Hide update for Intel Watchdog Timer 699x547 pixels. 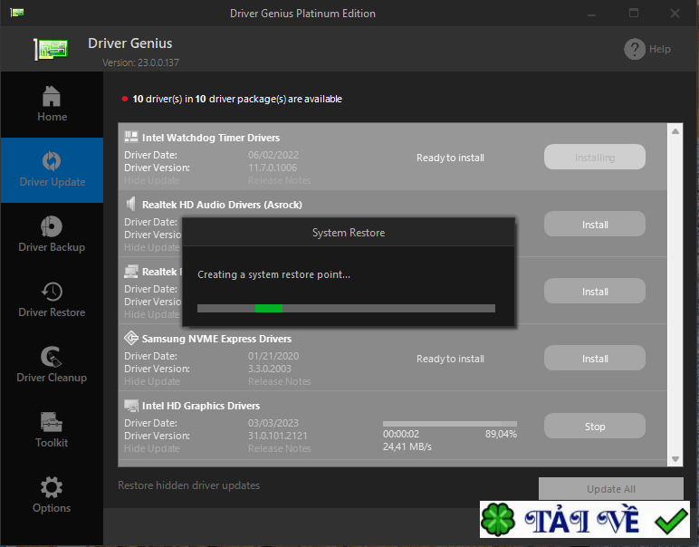click(x=151, y=180)
